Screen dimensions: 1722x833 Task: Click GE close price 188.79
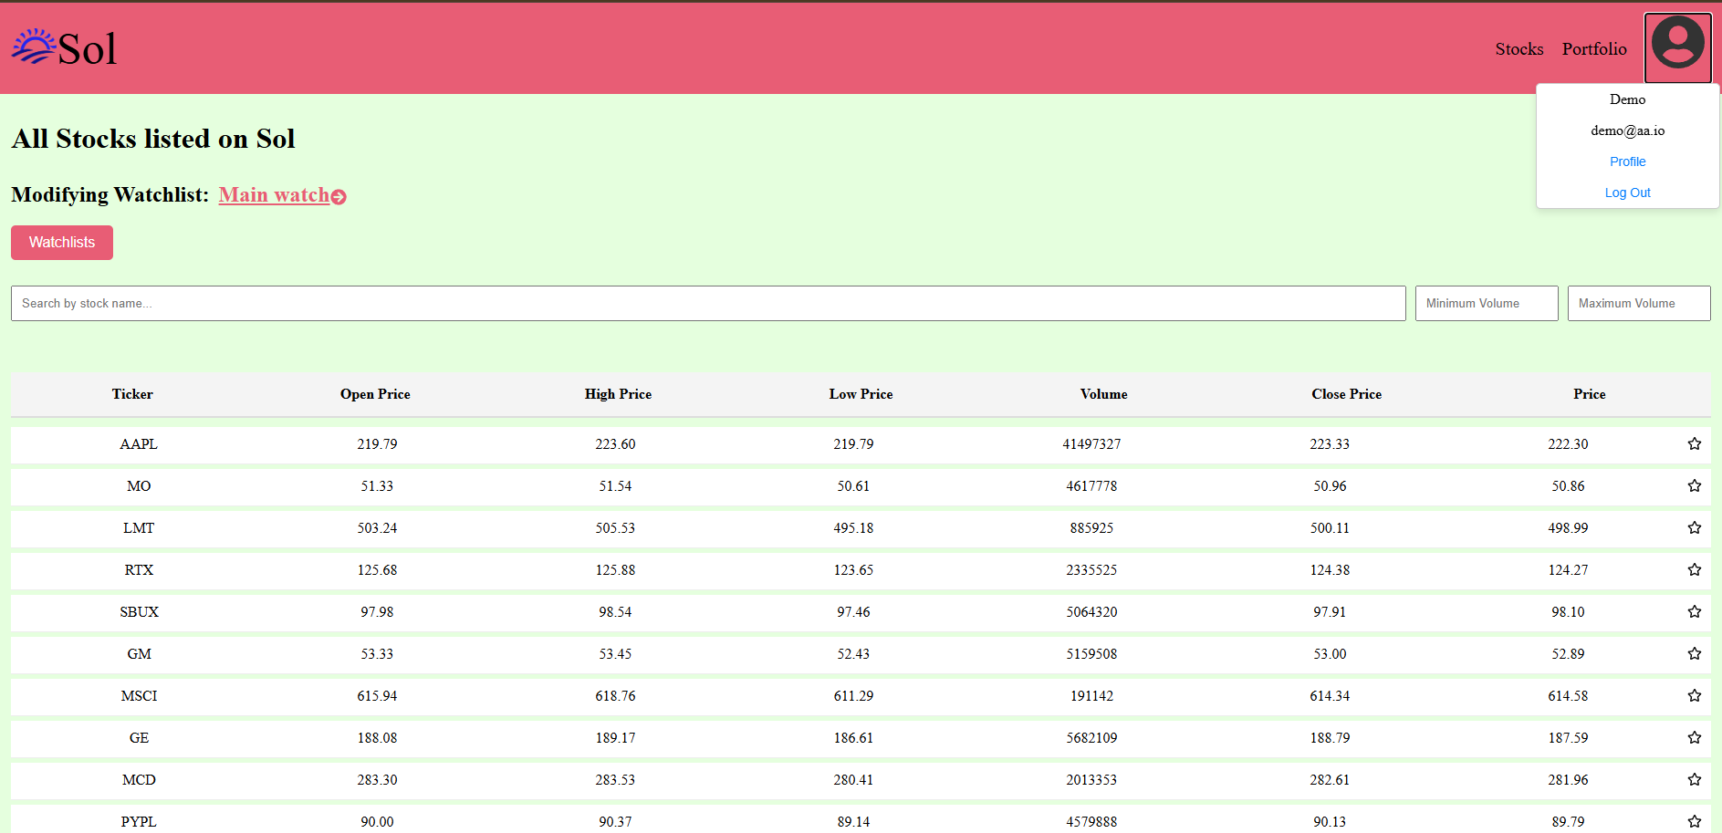point(1330,738)
